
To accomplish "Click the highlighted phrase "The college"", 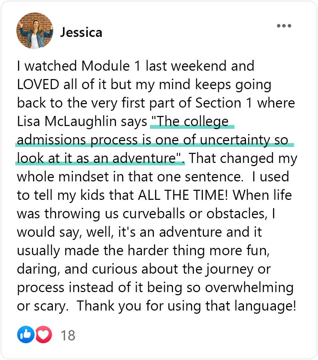I will (x=190, y=121).
